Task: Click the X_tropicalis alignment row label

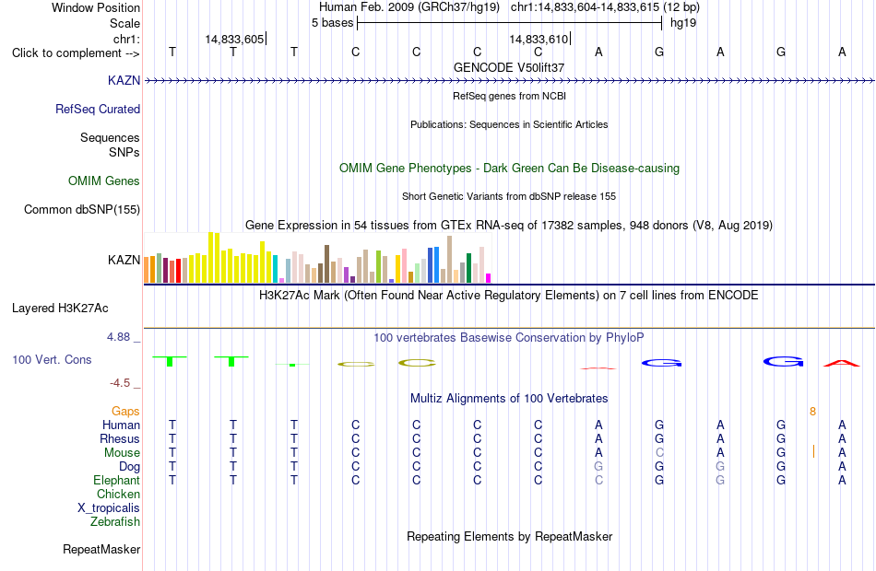Action: tap(109, 508)
